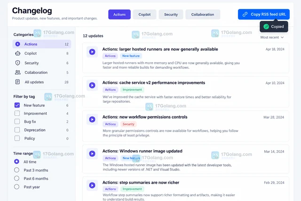
Task: Click the Collaboration people icon in sidebar
Action: [x=17, y=72]
